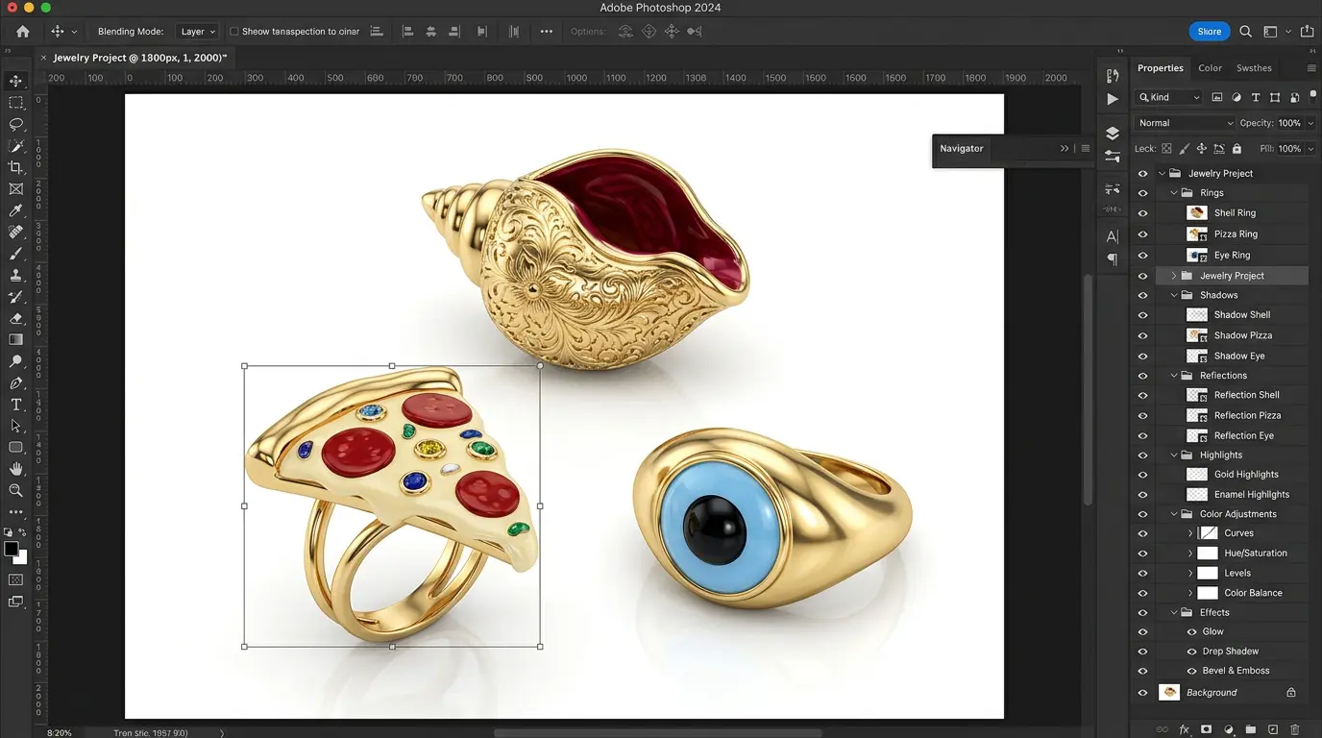Collapse the Reflections layer group
Screen dimensions: 1322x738
tap(1173, 376)
